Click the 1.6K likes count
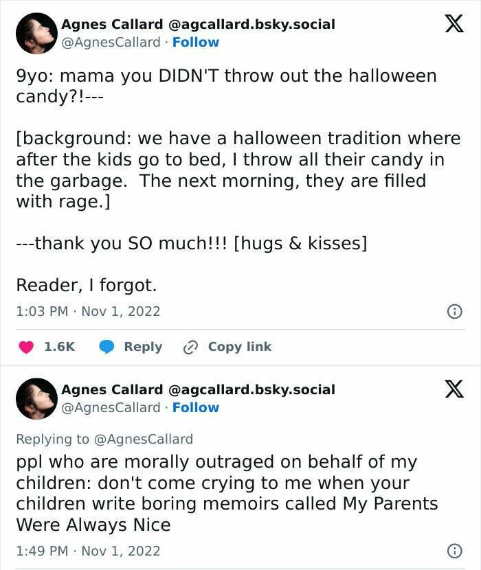Screen dimensions: 481x570 (x=59, y=347)
